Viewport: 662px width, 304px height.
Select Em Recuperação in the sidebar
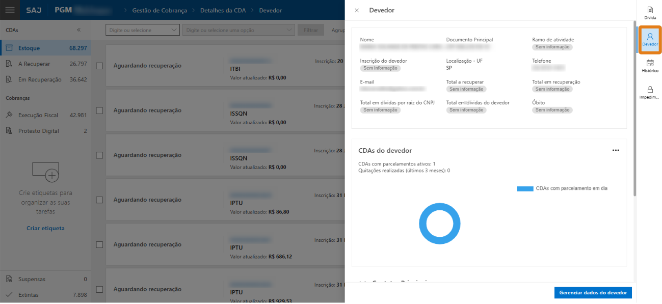(x=40, y=79)
